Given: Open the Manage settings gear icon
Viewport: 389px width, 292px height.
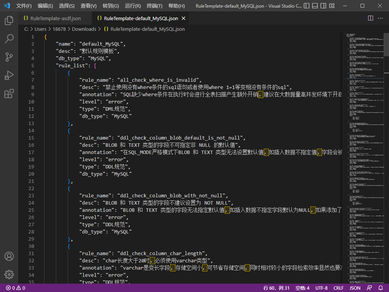Looking at the screenshot, I should pos(9,275).
